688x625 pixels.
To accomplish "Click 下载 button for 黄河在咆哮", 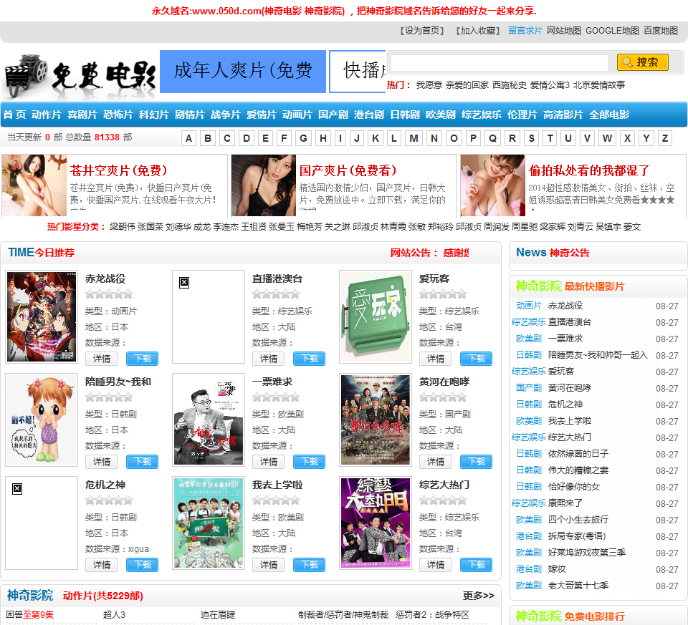I will (476, 462).
